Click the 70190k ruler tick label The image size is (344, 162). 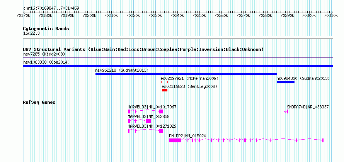67,15
